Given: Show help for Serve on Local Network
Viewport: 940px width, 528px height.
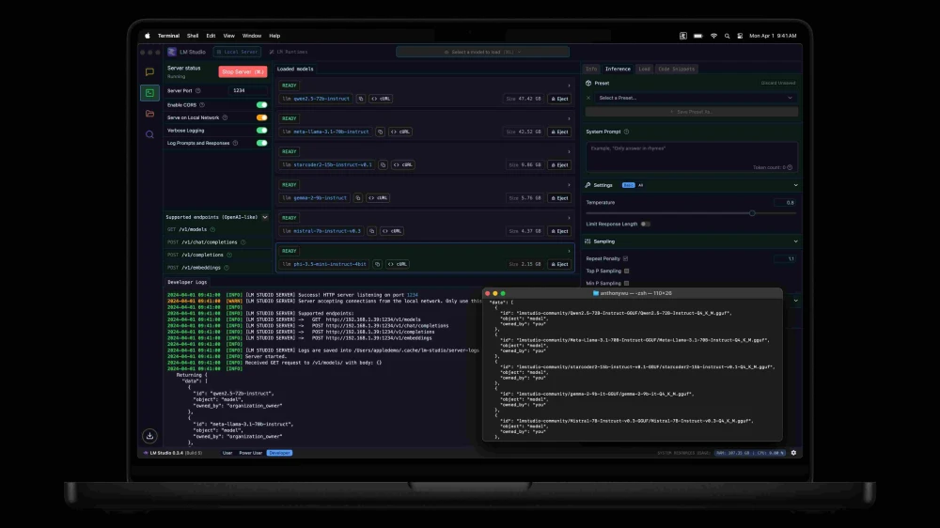Looking at the screenshot, I should coord(225,117).
